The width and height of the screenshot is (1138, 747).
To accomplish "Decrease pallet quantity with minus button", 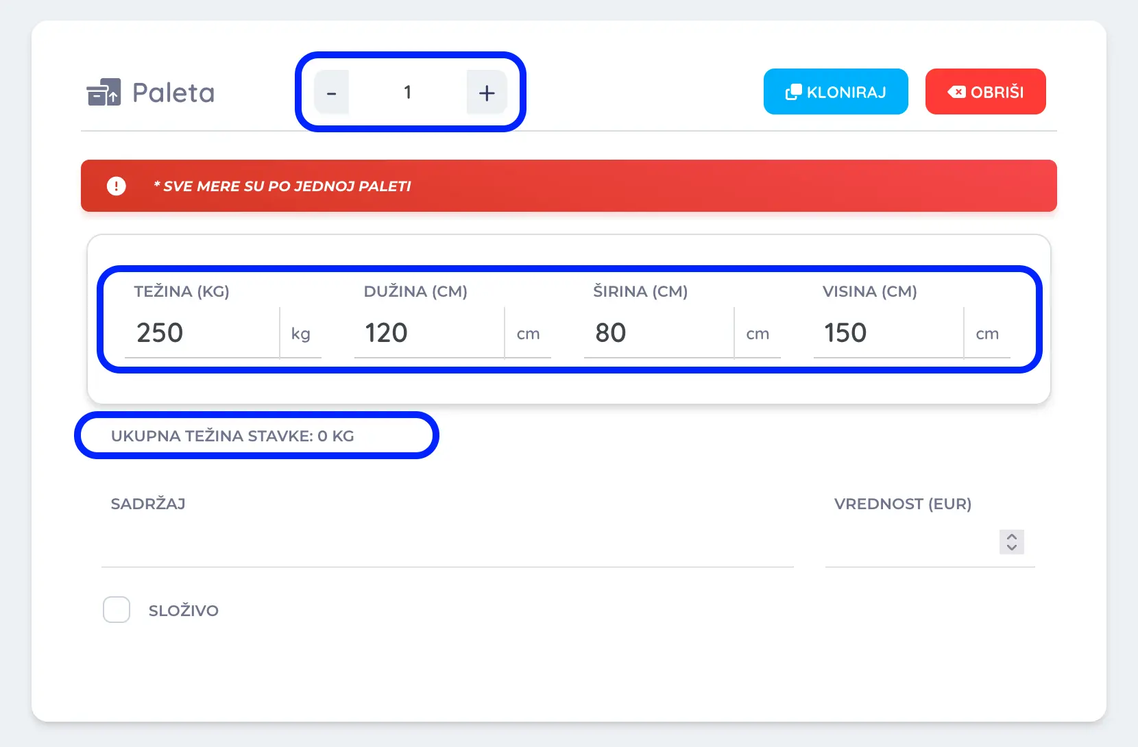I will tap(332, 93).
